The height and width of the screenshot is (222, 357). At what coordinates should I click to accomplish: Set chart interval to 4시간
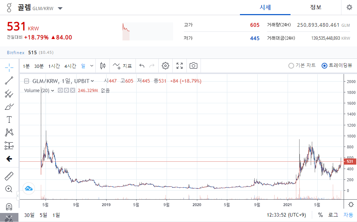coord(70,66)
